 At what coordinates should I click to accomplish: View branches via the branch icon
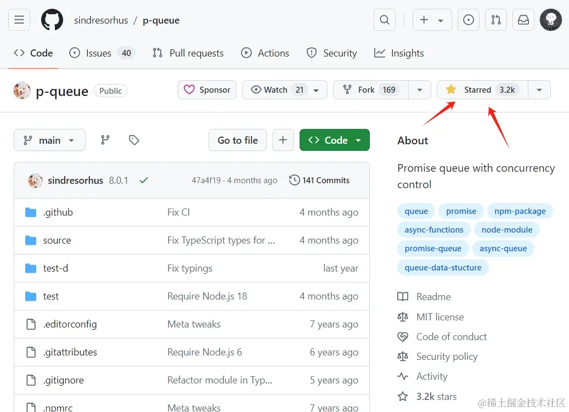pyautogui.click(x=105, y=140)
